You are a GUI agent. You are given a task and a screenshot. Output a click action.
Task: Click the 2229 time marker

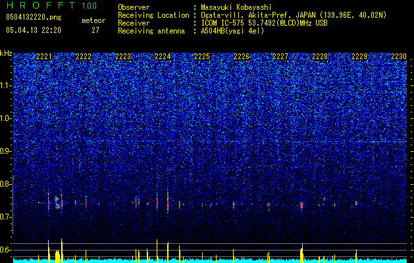pos(359,57)
